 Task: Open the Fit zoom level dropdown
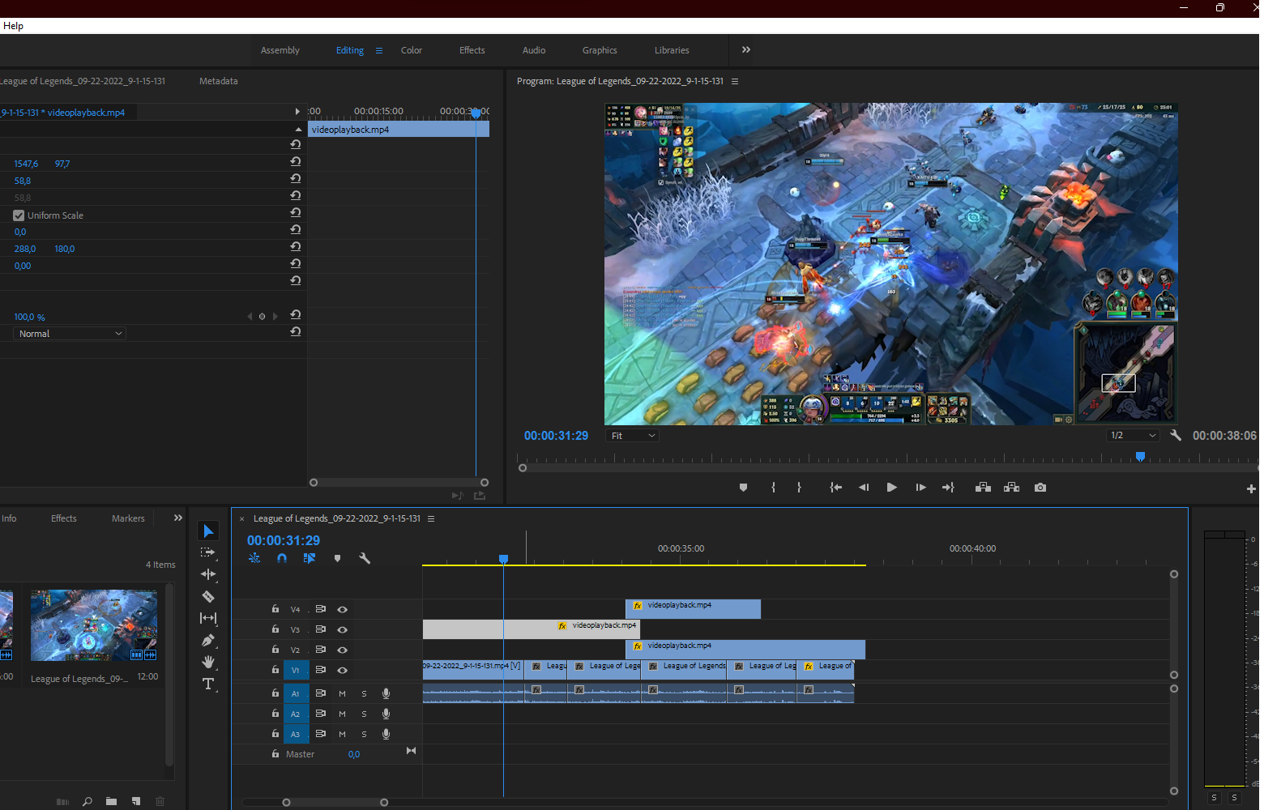[633, 436]
